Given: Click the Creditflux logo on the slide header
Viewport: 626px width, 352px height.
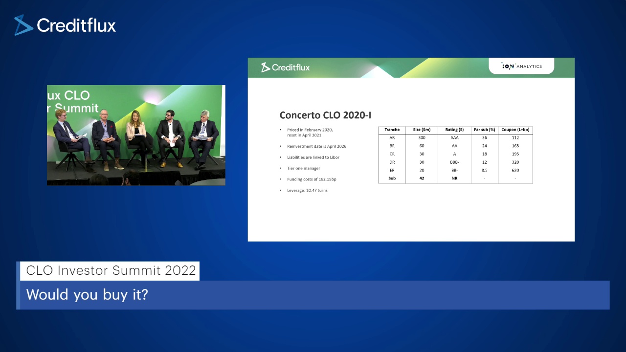Looking at the screenshot, I should [285, 67].
